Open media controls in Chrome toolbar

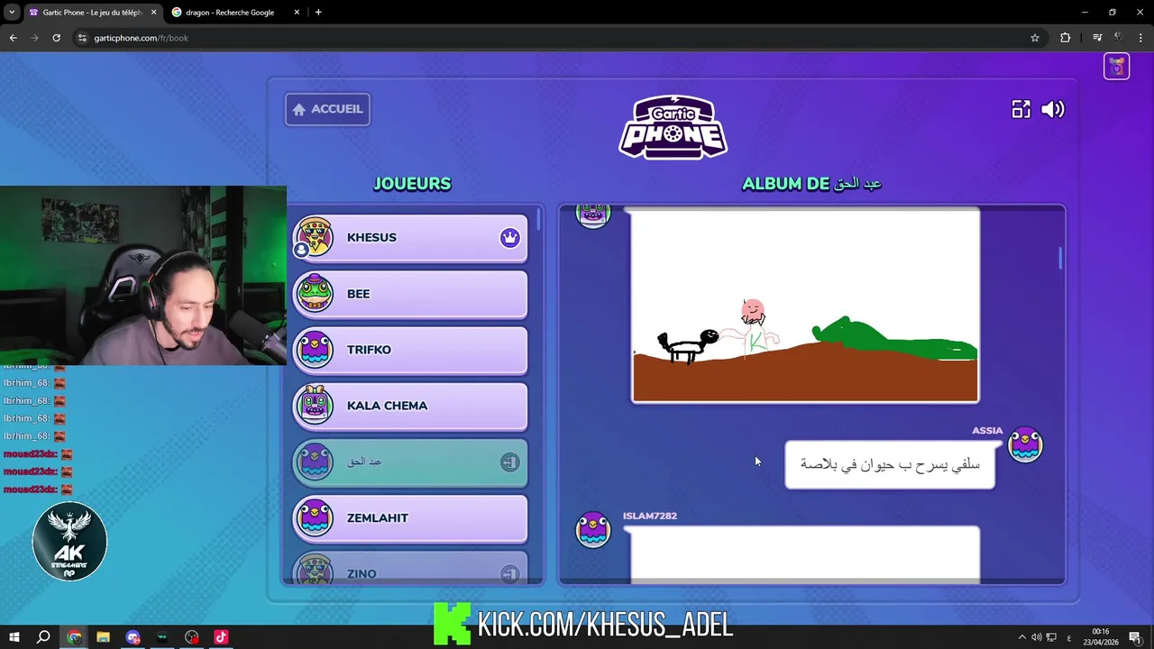tap(1097, 38)
